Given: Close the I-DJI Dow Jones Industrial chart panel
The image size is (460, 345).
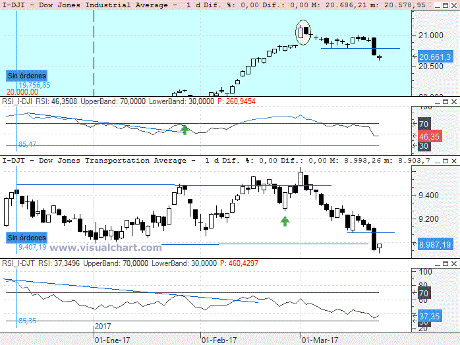Looking at the screenshot, I should click(454, 5).
